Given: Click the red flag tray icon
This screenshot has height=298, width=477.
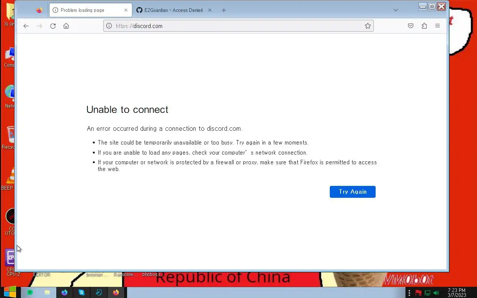Looking at the screenshot, I should 418,293.
